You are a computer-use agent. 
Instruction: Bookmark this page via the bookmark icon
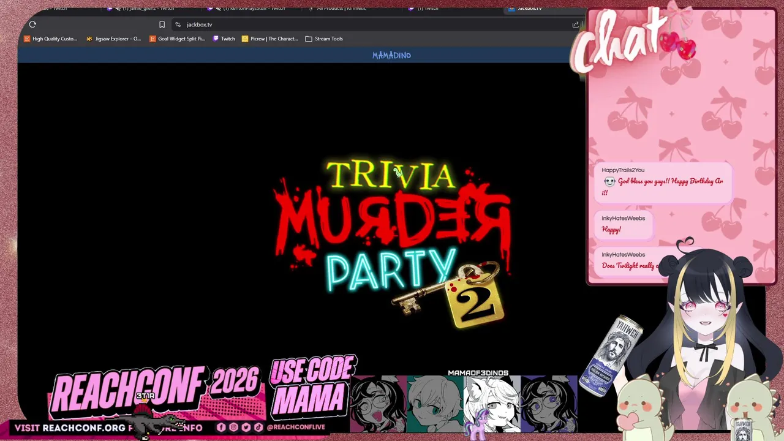pos(162,24)
